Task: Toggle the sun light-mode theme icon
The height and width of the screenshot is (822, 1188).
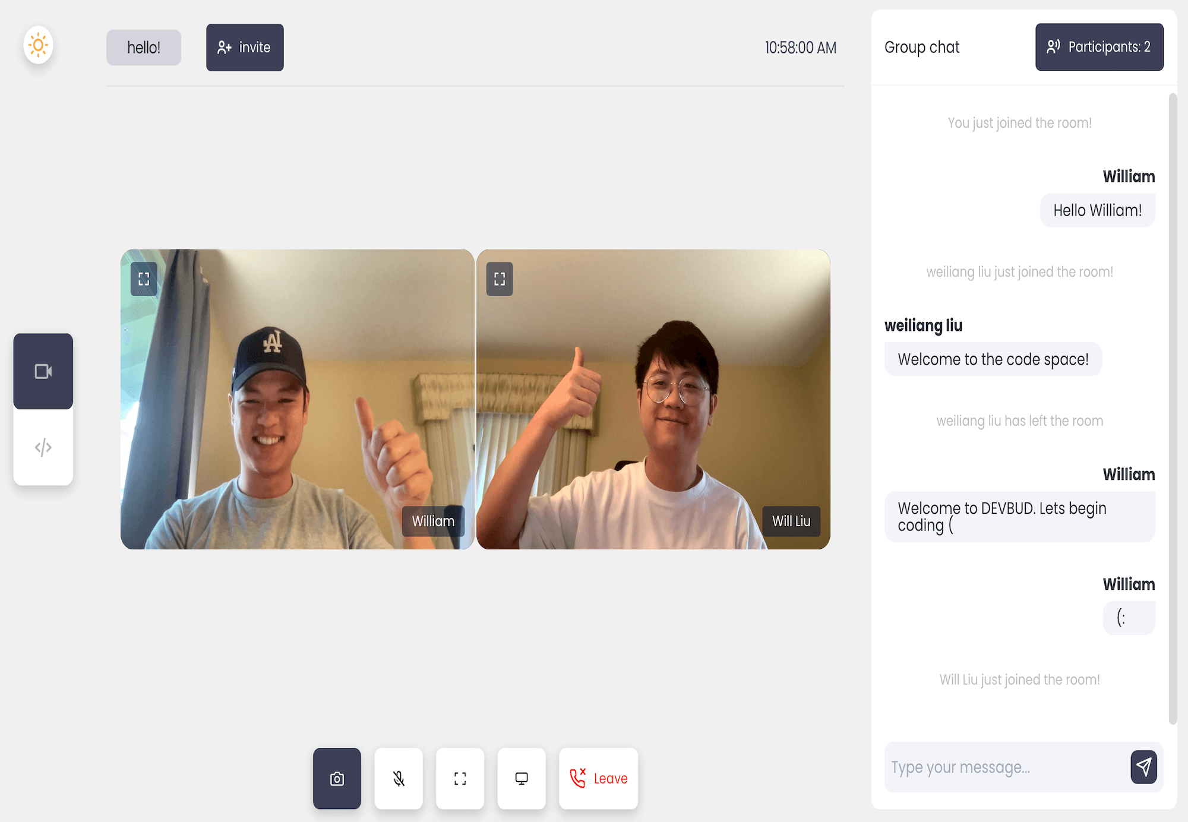Action: click(x=38, y=45)
